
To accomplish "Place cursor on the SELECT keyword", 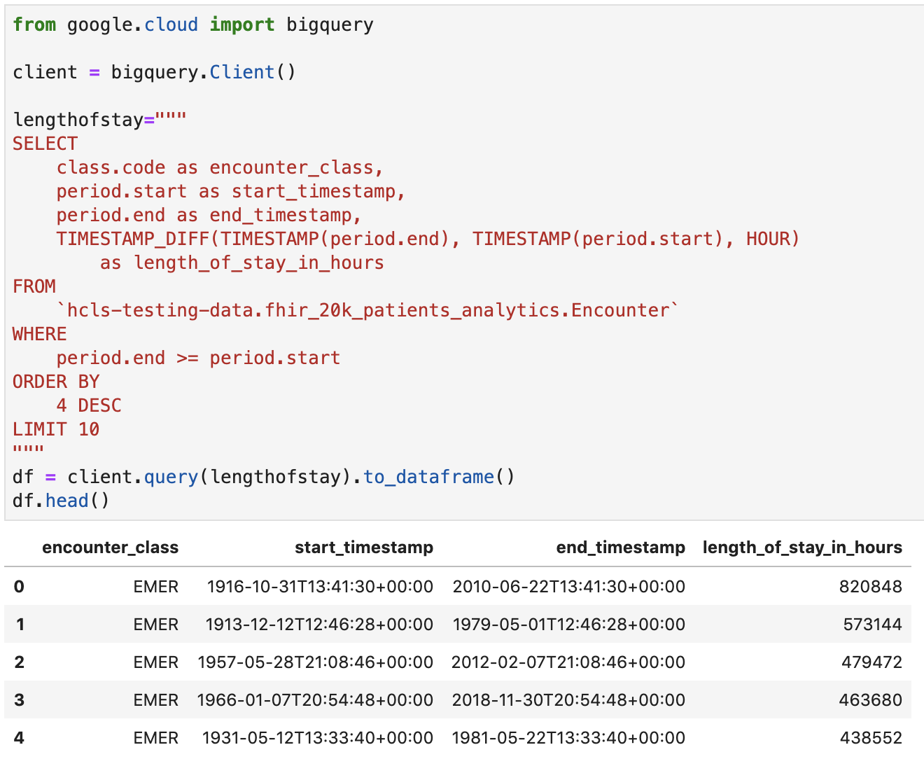I will [45, 144].
